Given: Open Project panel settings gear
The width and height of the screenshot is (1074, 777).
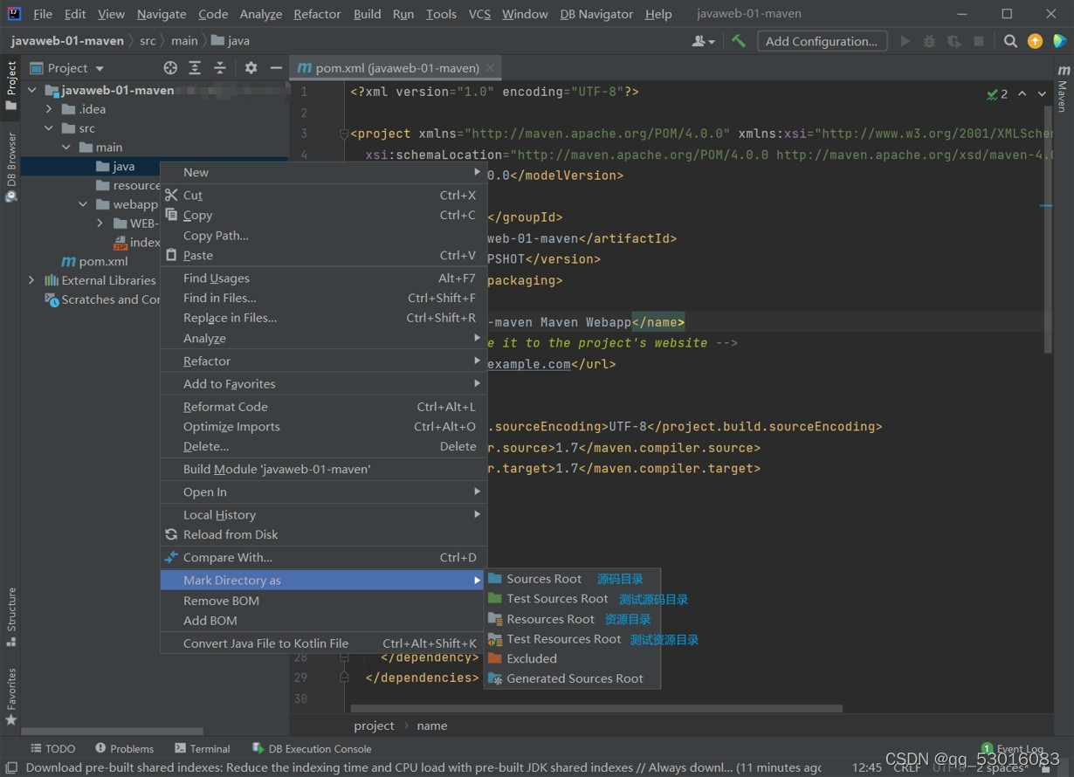Looking at the screenshot, I should pyautogui.click(x=251, y=68).
